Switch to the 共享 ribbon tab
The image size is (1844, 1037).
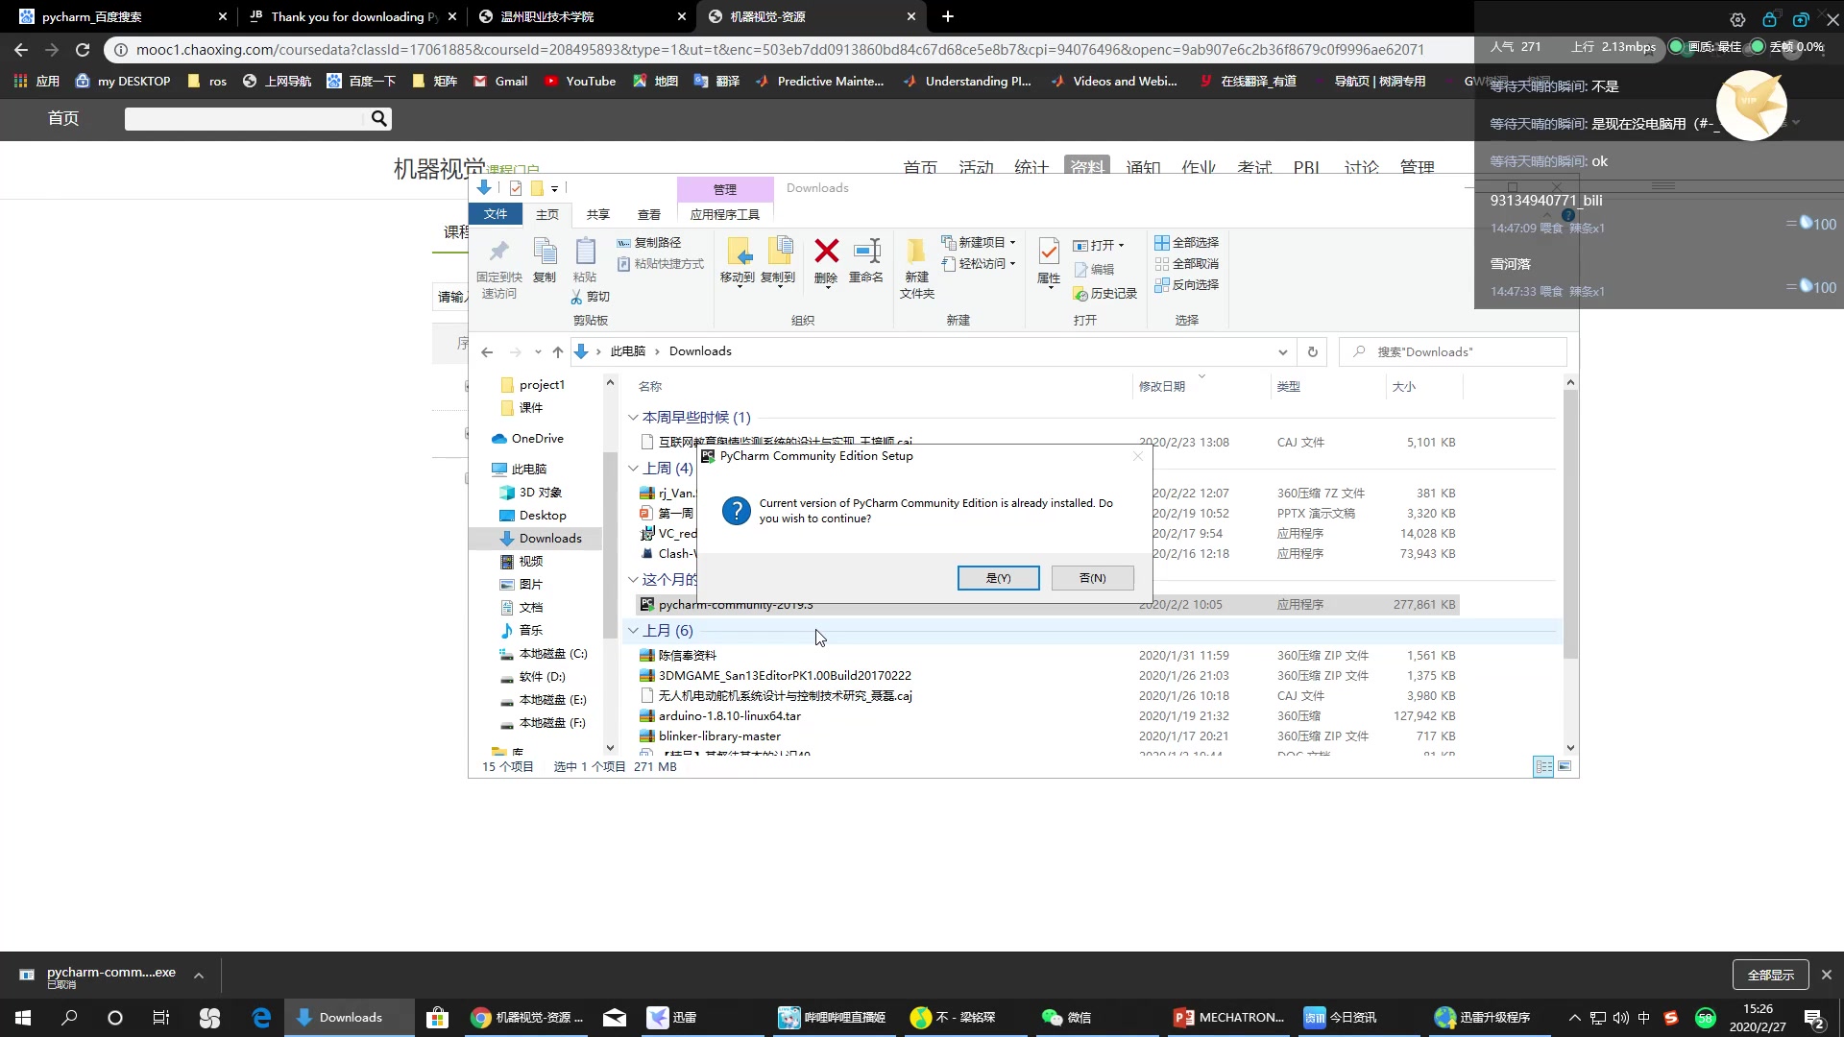click(596, 214)
